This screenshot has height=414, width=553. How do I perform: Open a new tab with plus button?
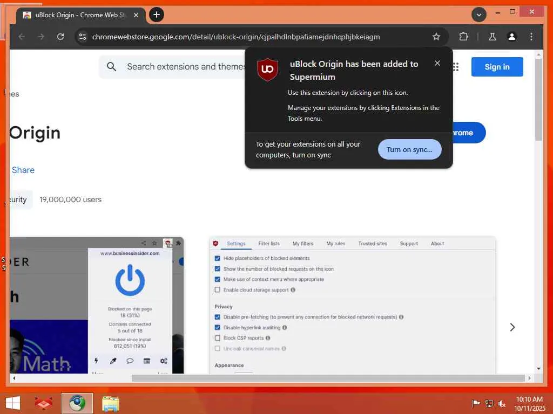(x=157, y=15)
